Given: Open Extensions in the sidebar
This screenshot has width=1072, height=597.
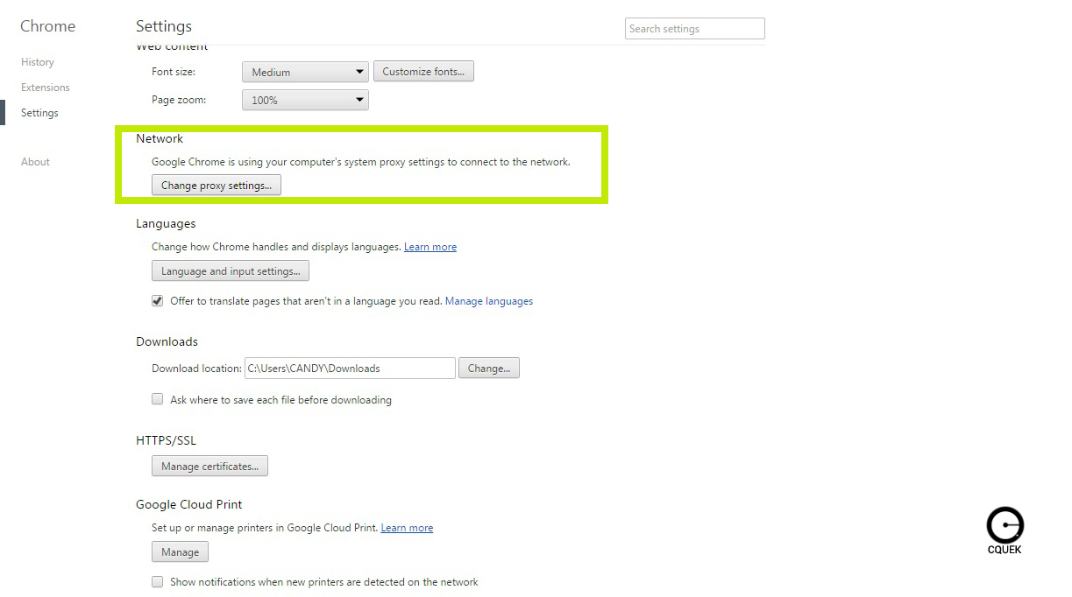Looking at the screenshot, I should coord(46,88).
